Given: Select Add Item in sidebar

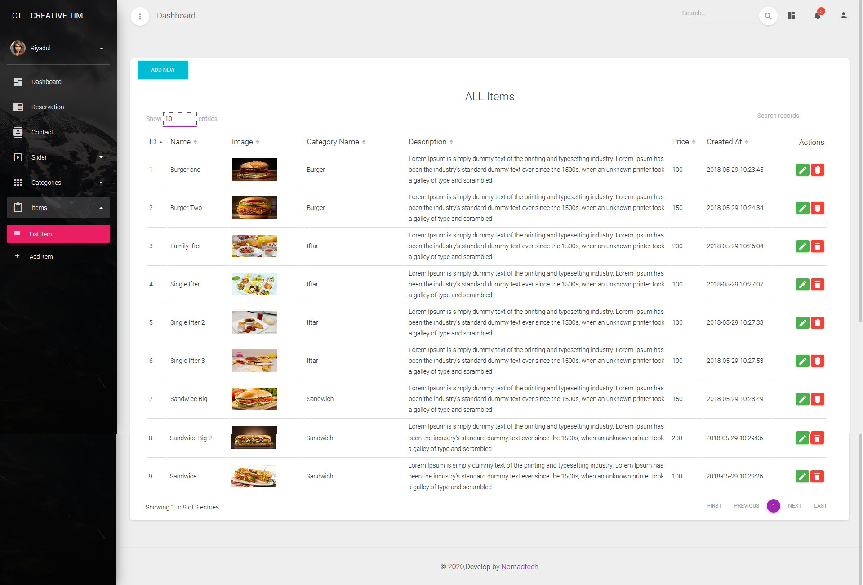Looking at the screenshot, I should coord(41,257).
